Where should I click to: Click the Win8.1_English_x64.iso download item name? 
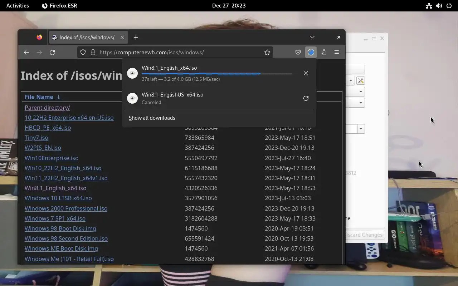[x=169, y=68]
